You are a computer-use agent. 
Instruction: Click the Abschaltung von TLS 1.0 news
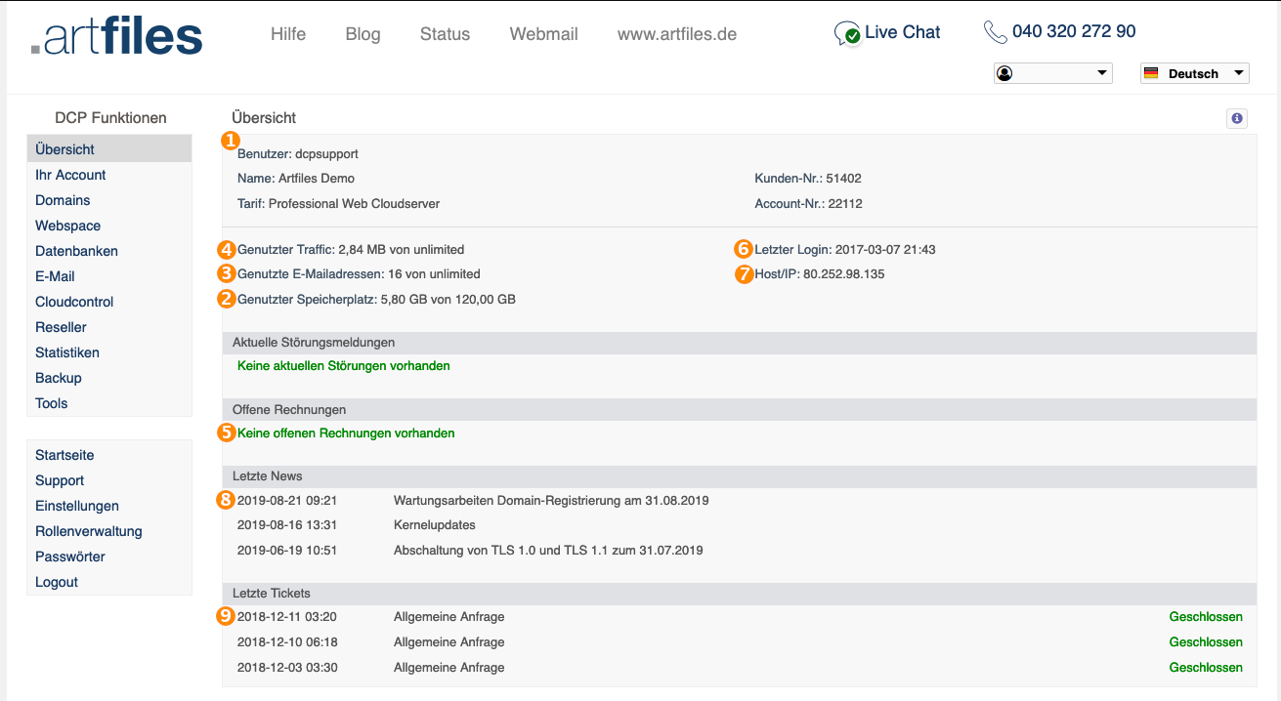(x=548, y=551)
